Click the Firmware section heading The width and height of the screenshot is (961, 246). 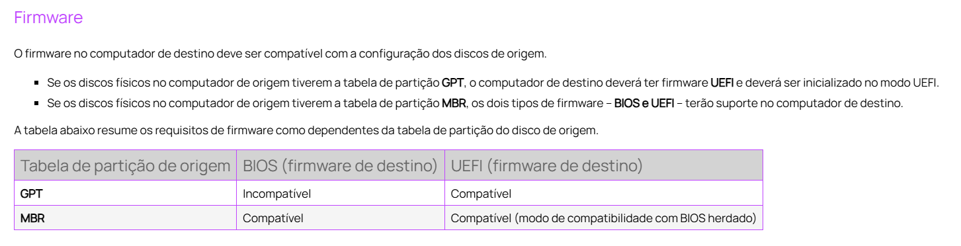(48, 18)
